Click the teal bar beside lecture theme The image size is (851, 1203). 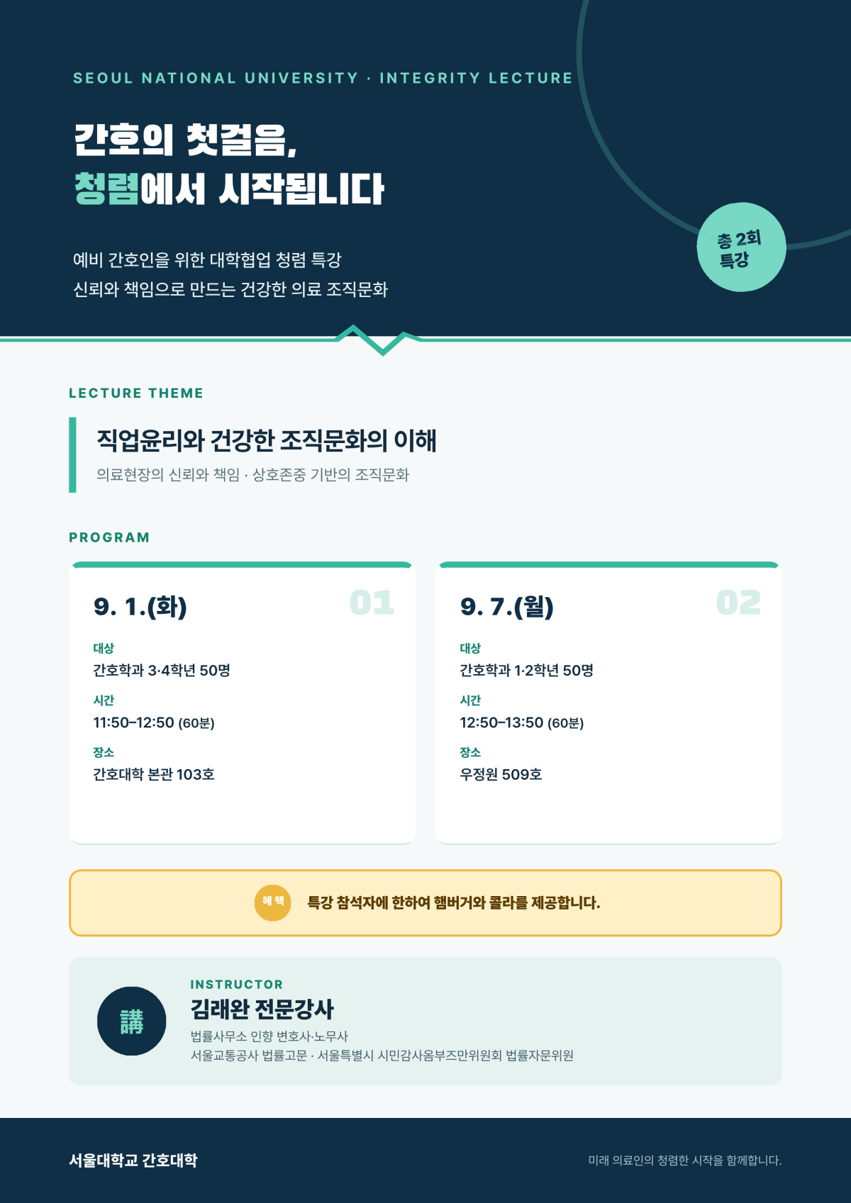pyautogui.click(x=72, y=455)
